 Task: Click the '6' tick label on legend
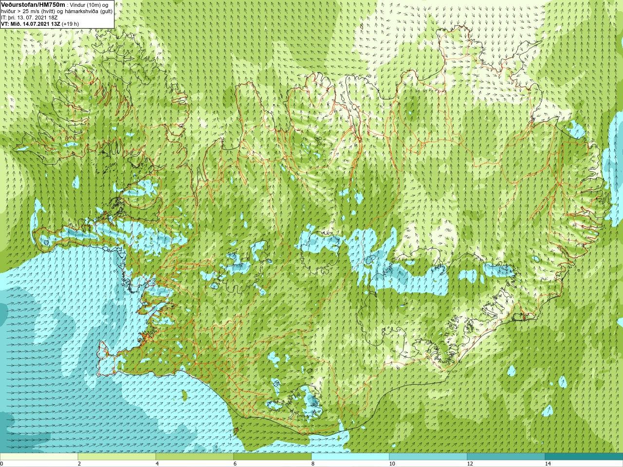(235, 464)
